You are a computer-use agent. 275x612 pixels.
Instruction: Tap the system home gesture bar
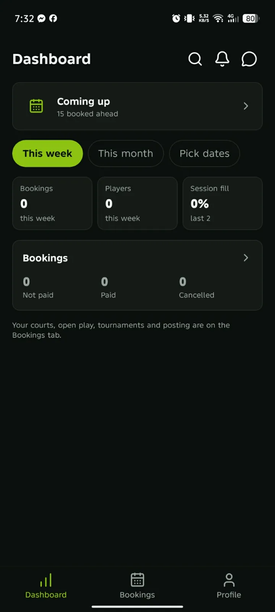coord(137,606)
